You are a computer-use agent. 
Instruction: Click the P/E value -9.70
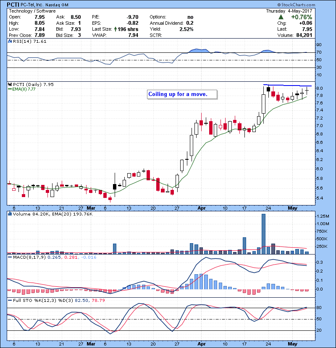tap(133, 17)
